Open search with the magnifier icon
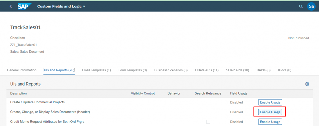 [x=301, y=6]
